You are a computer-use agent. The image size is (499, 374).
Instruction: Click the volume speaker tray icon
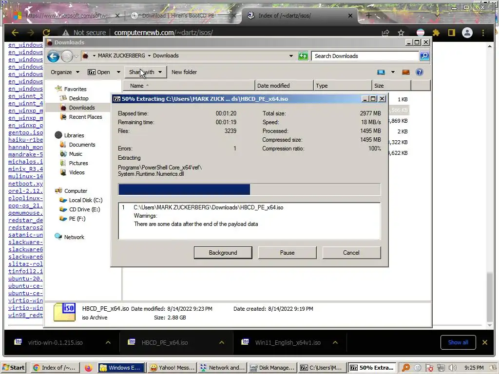[x=452, y=368]
